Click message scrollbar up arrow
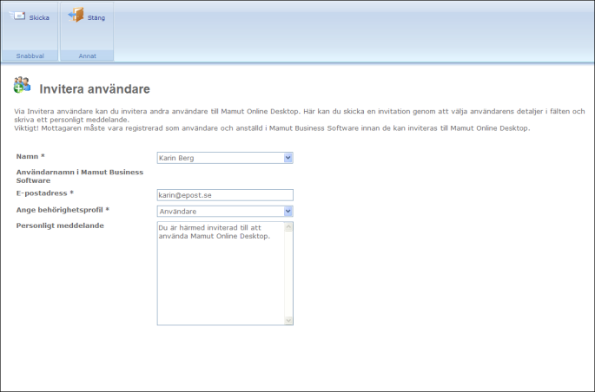The image size is (595, 392). pos(288,227)
